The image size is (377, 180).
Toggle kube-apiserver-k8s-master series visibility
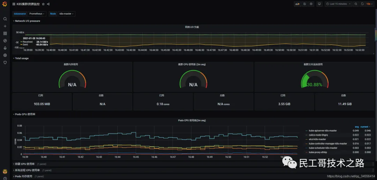(323, 130)
